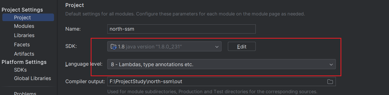Click the Project Settings header

22,10
